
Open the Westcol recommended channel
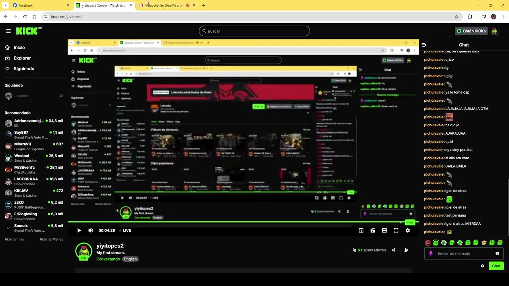click(34, 158)
